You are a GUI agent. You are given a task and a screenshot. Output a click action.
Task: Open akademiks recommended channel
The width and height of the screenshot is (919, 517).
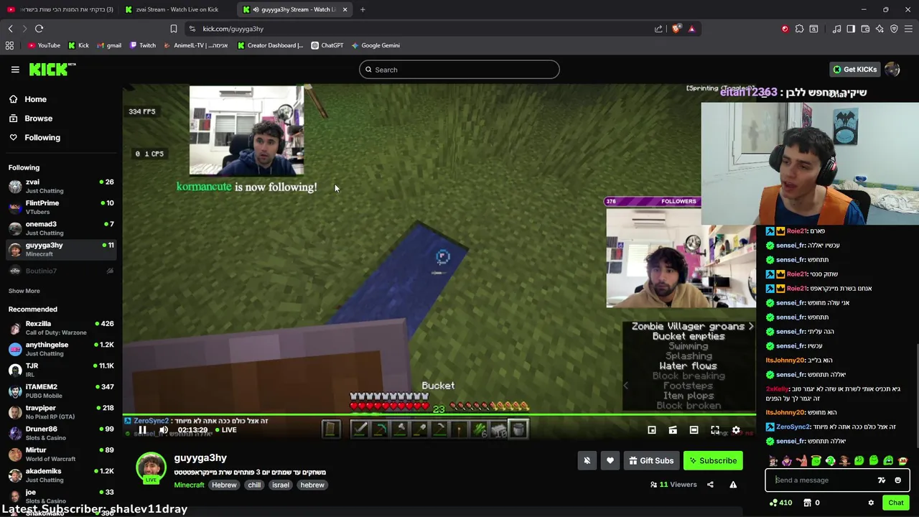coord(60,475)
